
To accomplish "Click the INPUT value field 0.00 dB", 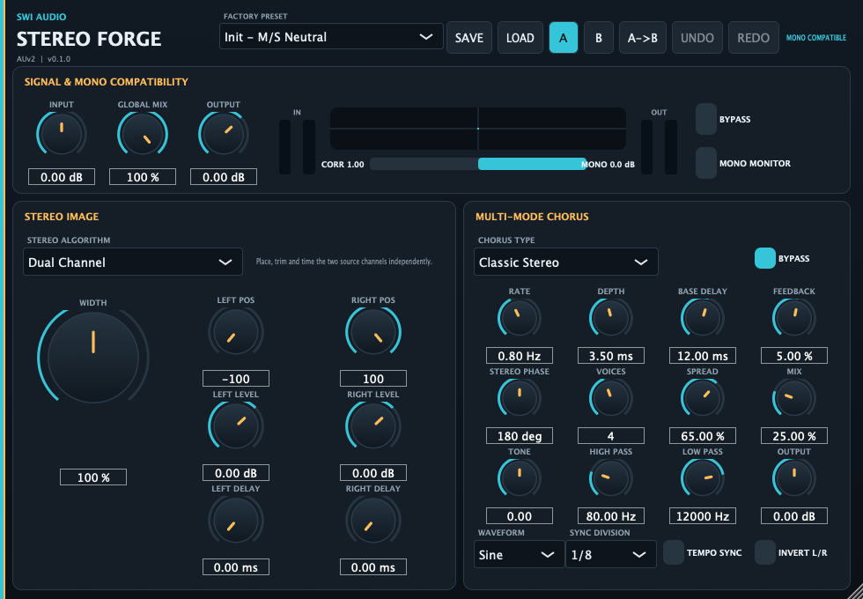I will click(62, 177).
